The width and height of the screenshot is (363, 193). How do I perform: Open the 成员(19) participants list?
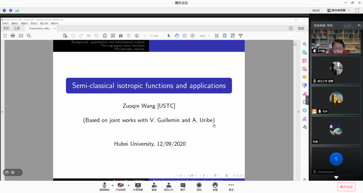[x=168, y=187]
